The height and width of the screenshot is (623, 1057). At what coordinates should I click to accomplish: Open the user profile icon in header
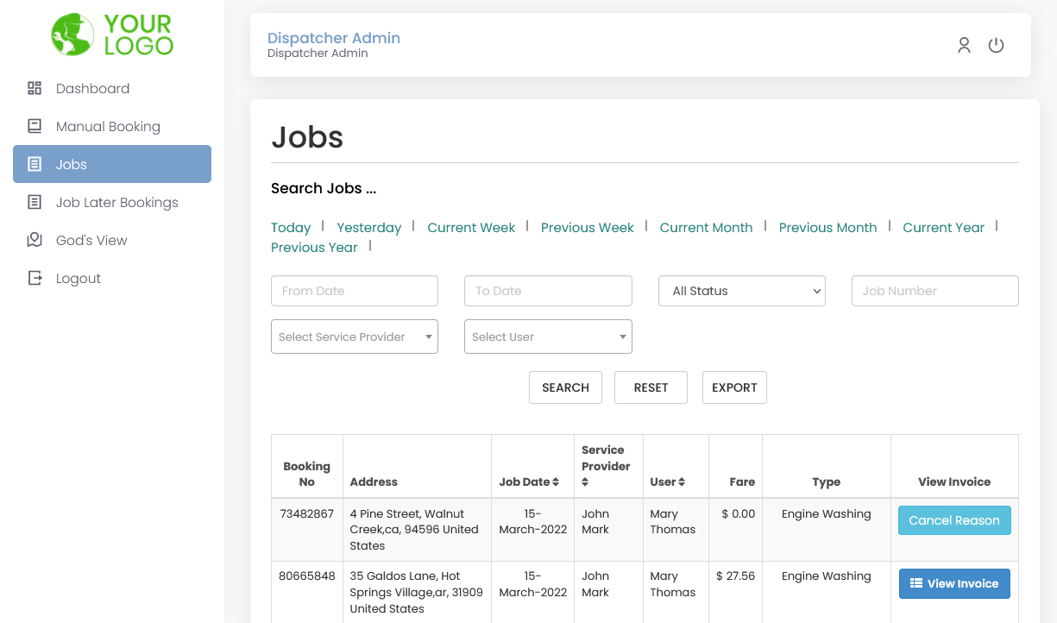[x=964, y=45]
